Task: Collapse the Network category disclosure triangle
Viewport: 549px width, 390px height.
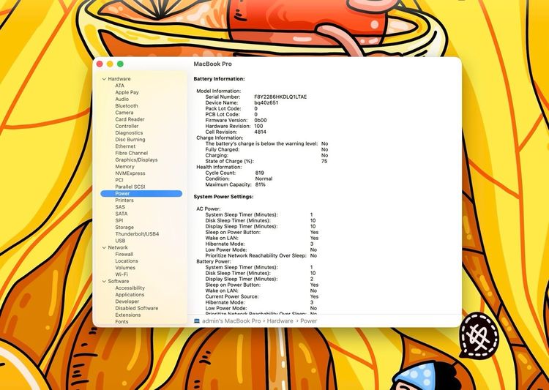Action: [104, 247]
